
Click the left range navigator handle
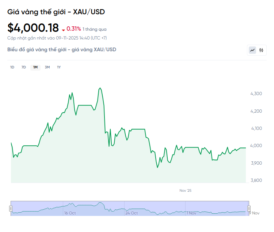click(x=11, y=208)
